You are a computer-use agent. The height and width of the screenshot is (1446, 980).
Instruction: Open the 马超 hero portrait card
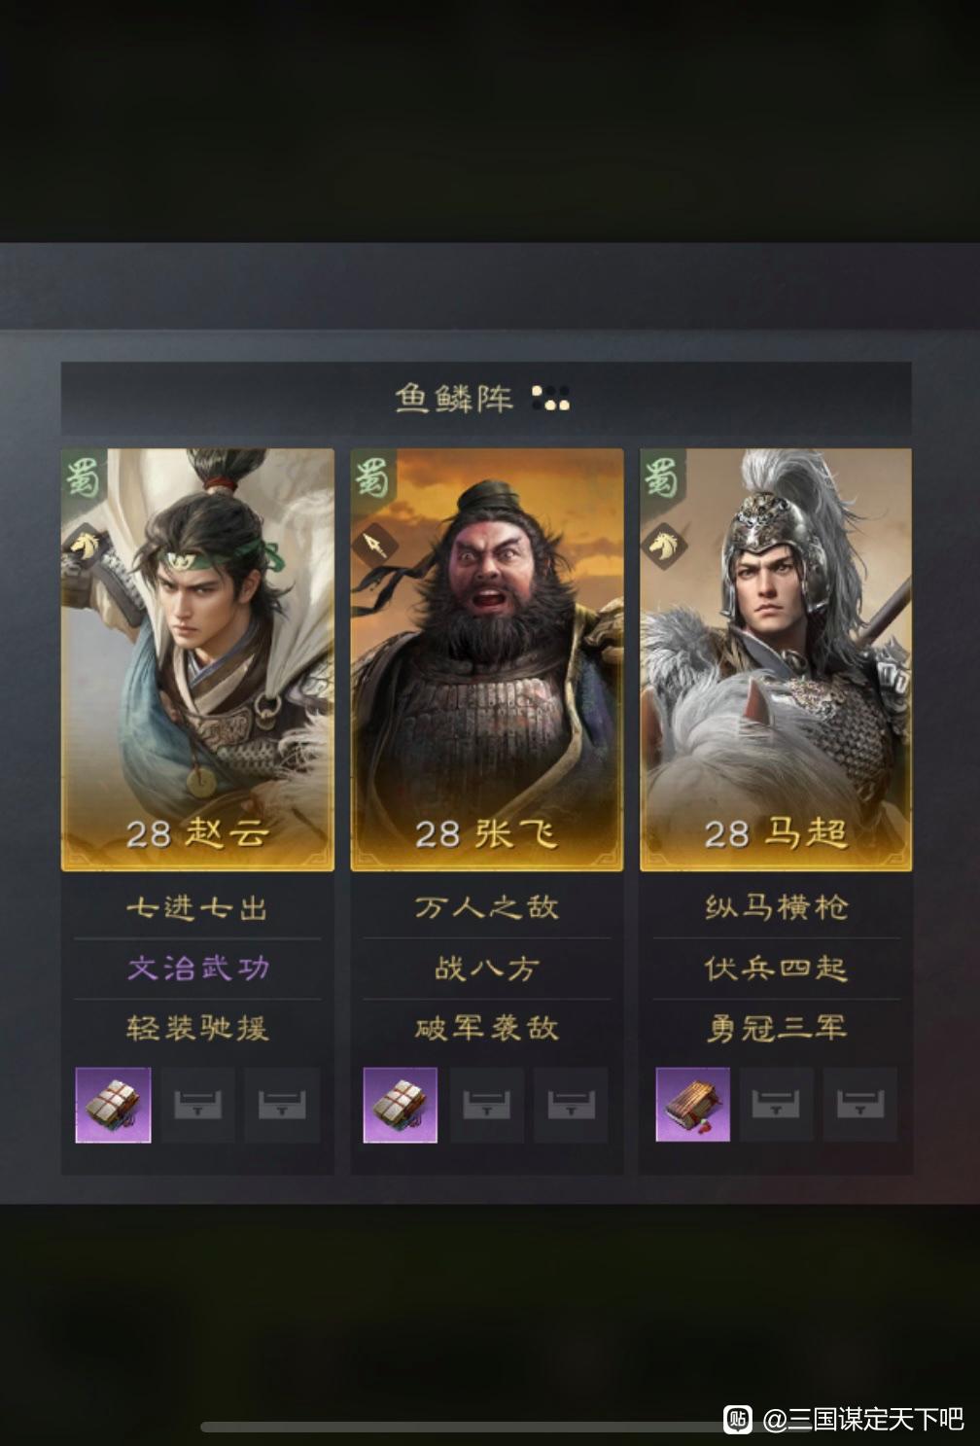tap(776, 659)
